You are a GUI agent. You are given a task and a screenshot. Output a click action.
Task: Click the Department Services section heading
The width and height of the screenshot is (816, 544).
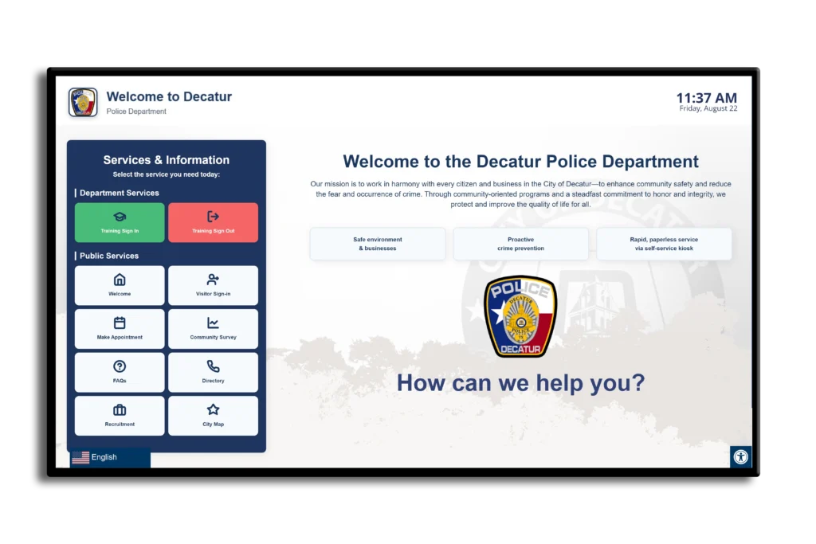tap(120, 193)
